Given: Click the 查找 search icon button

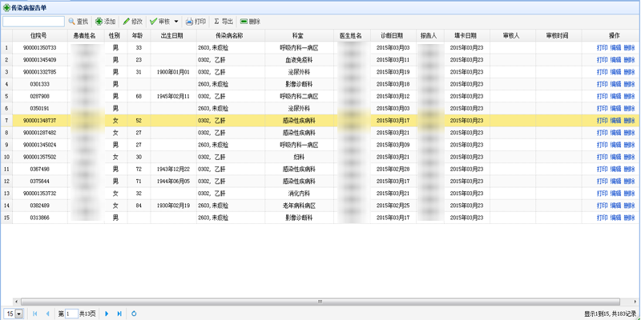Looking at the screenshot, I should click(x=79, y=22).
